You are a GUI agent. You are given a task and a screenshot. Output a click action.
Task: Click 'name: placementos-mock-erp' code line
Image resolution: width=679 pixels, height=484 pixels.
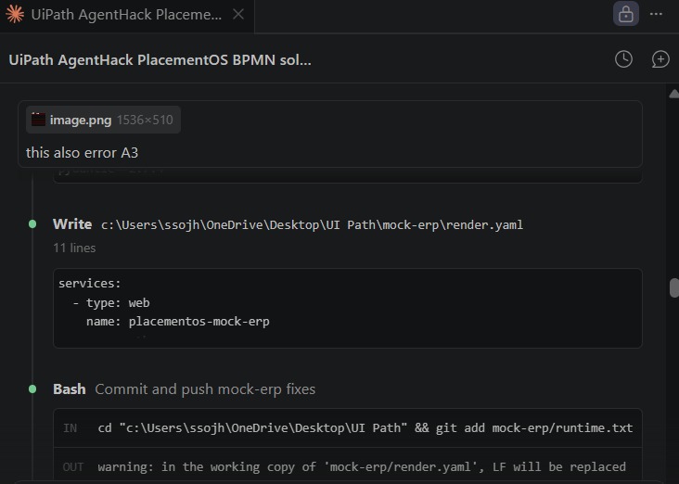coord(177,322)
